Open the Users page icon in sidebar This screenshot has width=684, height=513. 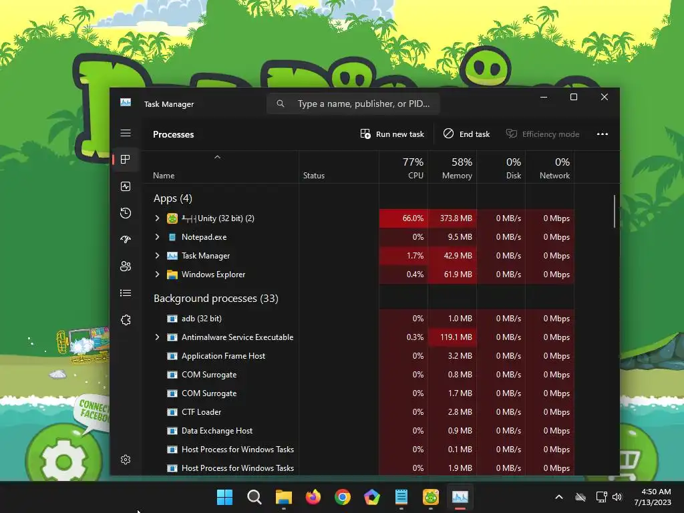click(126, 266)
